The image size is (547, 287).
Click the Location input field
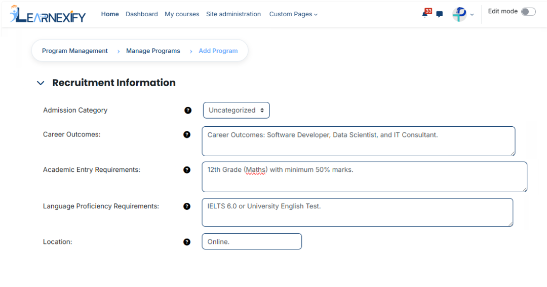252,241
